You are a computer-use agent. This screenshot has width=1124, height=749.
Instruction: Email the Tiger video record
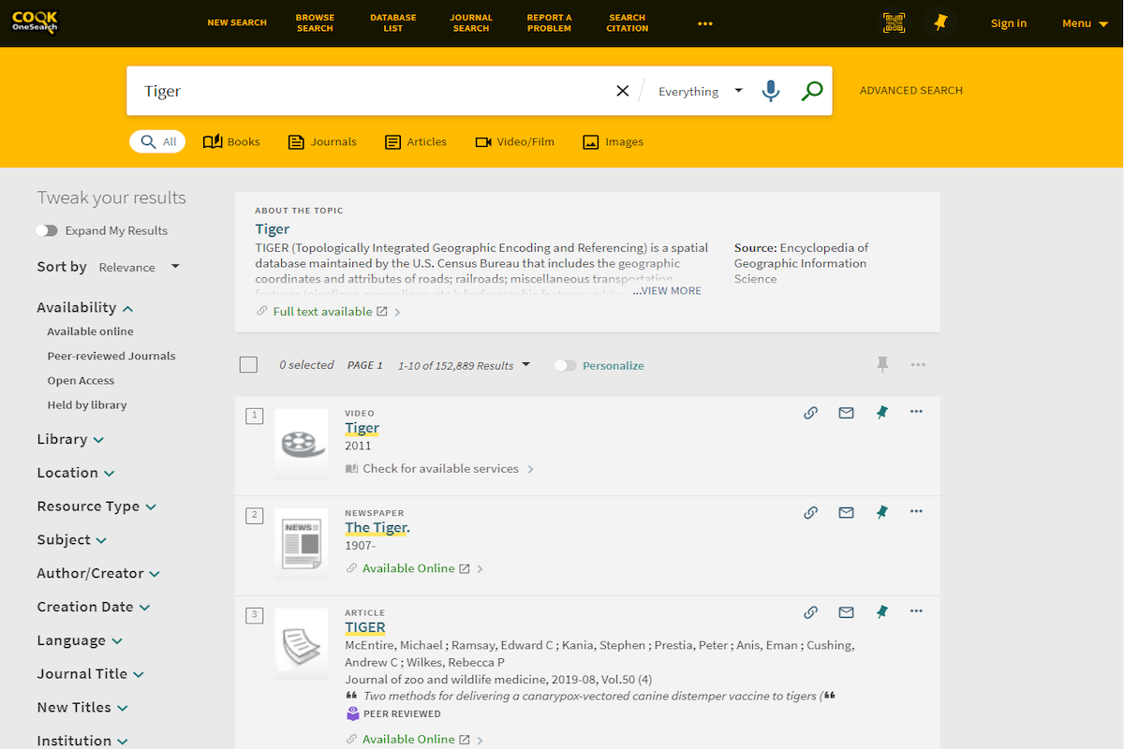[846, 412]
